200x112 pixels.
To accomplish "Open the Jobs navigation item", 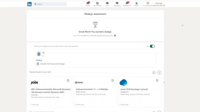I will tap(107, 4).
